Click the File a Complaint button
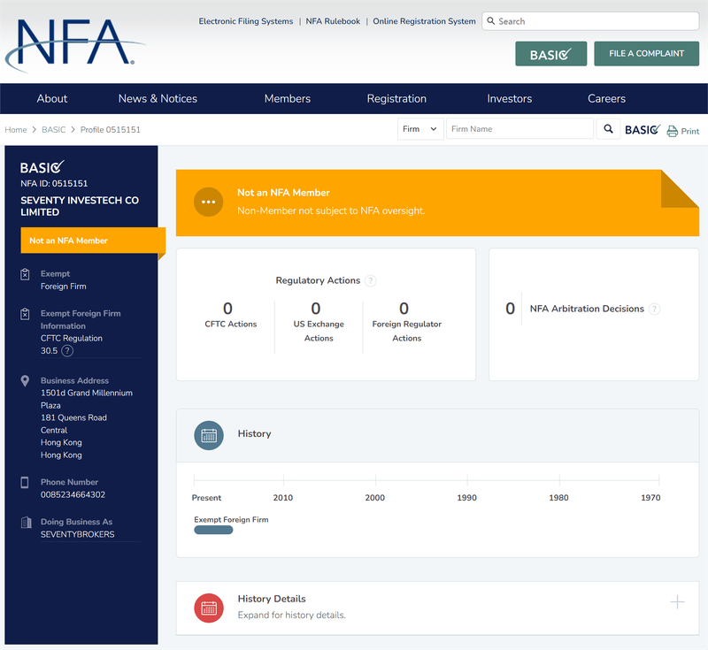The width and height of the screenshot is (708, 650). pyautogui.click(x=646, y=54)
